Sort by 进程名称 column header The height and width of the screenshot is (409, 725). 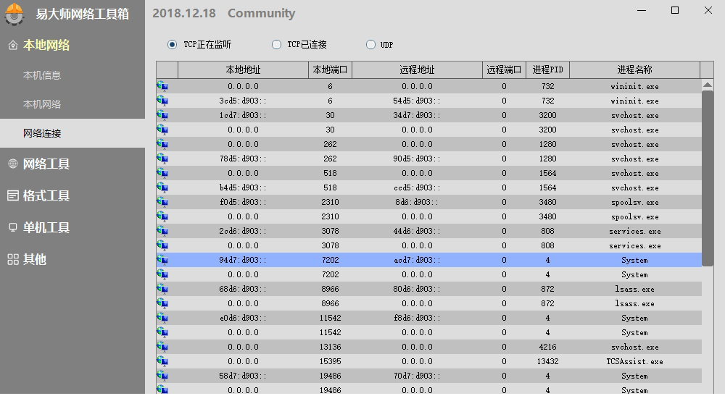click(634, 69)
